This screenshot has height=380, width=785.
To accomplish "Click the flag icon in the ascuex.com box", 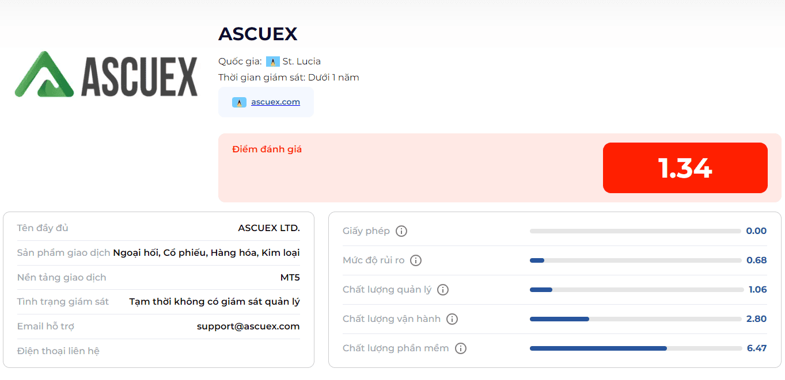I will (239, 102).
